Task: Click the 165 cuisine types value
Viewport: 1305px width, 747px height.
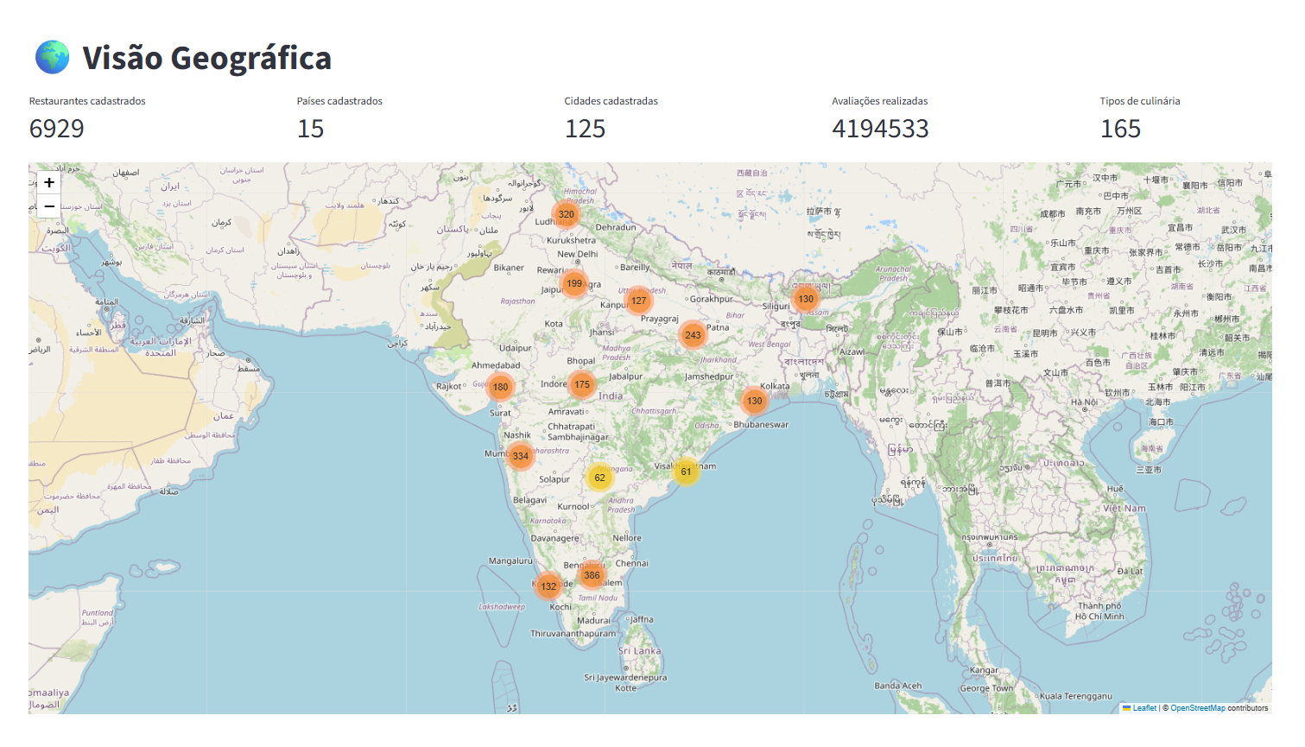Action: pos(1121,129)
